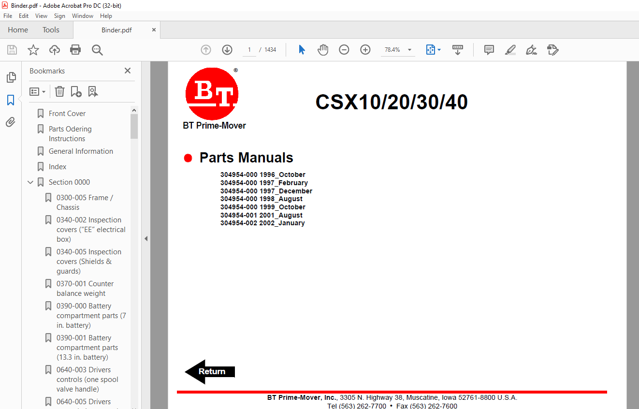The image size is (639, 409).
Task: Open link 304954-000 1997_December
Action: point(266,191)
